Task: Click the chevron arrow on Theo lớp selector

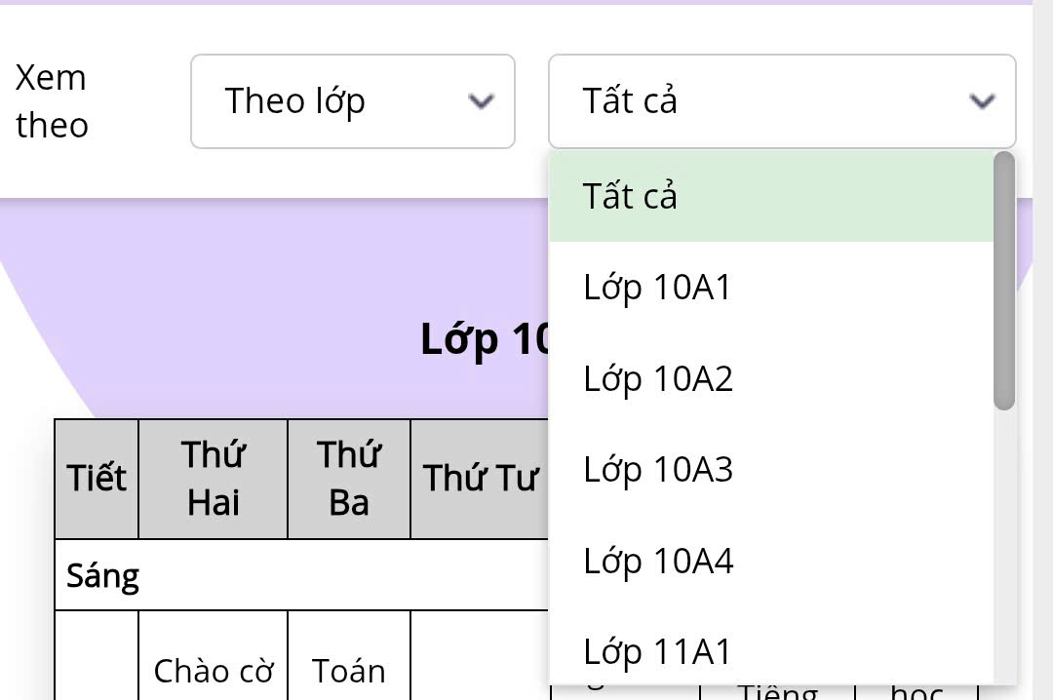Action: click(x=481, y=101)
